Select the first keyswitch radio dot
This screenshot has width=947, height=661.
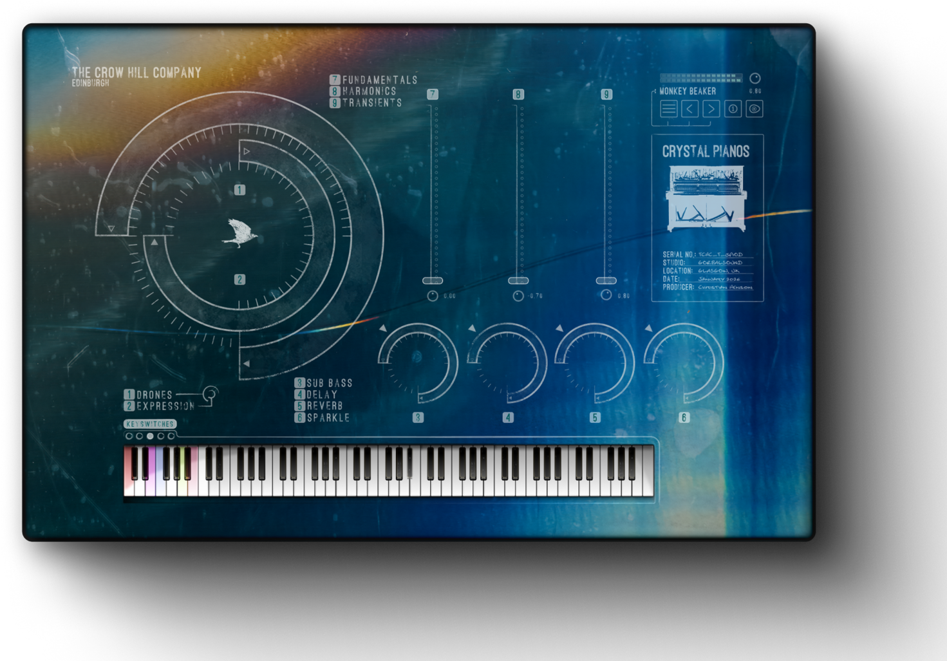tap(129, 436)
